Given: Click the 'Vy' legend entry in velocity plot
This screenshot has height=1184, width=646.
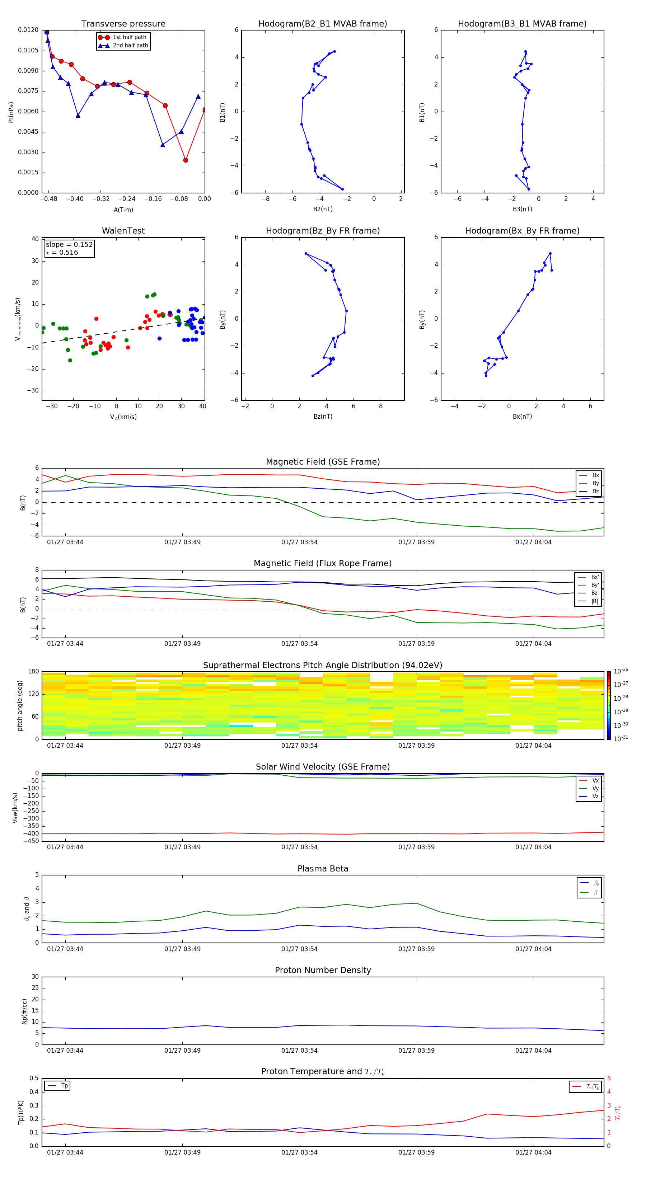Looking at the screenshot, I should pos(589,788).
